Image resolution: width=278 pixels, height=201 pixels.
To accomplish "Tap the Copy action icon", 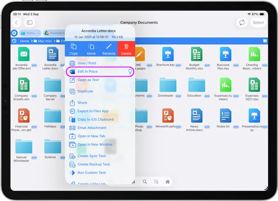I will coord(73,47).
